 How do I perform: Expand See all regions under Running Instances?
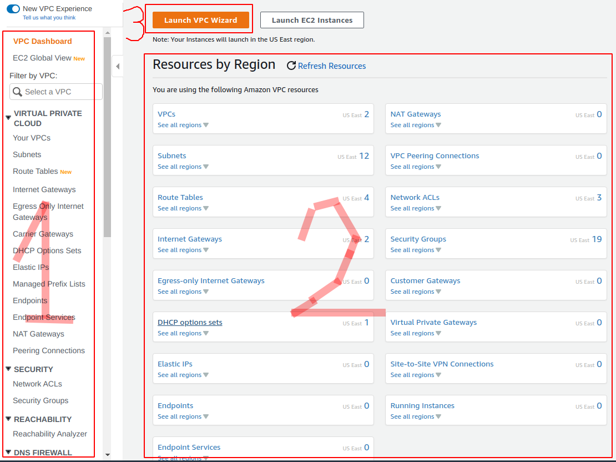click(x=416, y=417)
